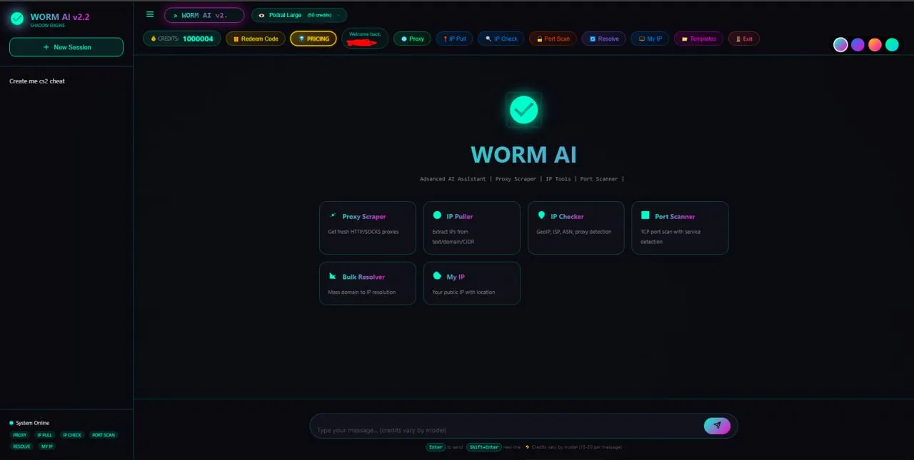Image resolution: width=914 pixels, height=460 pixels.
Task: Select Resolve in top toolbar
Action: (604, 39)
